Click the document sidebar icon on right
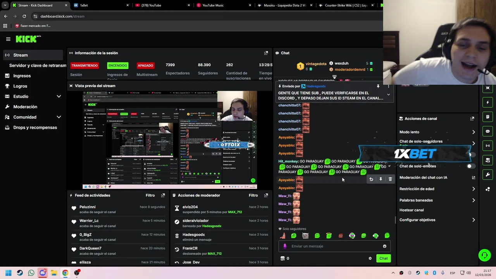The image size is (496, 279). [x=487, y=117]
